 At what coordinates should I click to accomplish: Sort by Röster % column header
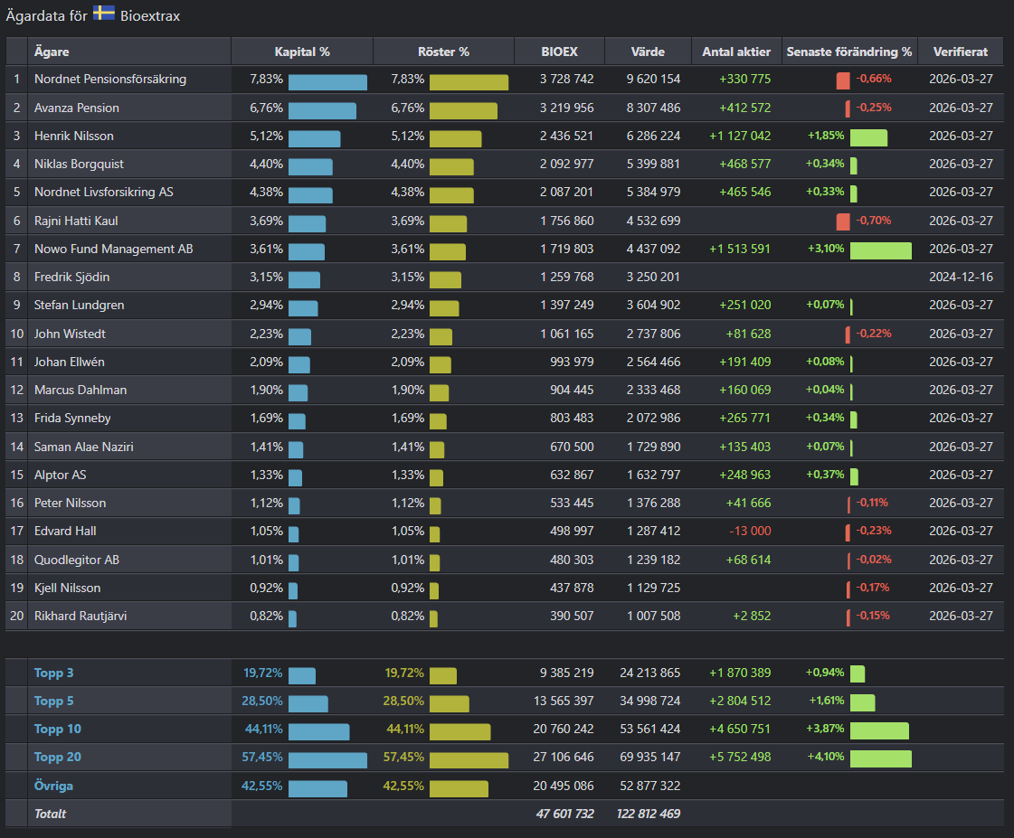(x=443, y=52)
